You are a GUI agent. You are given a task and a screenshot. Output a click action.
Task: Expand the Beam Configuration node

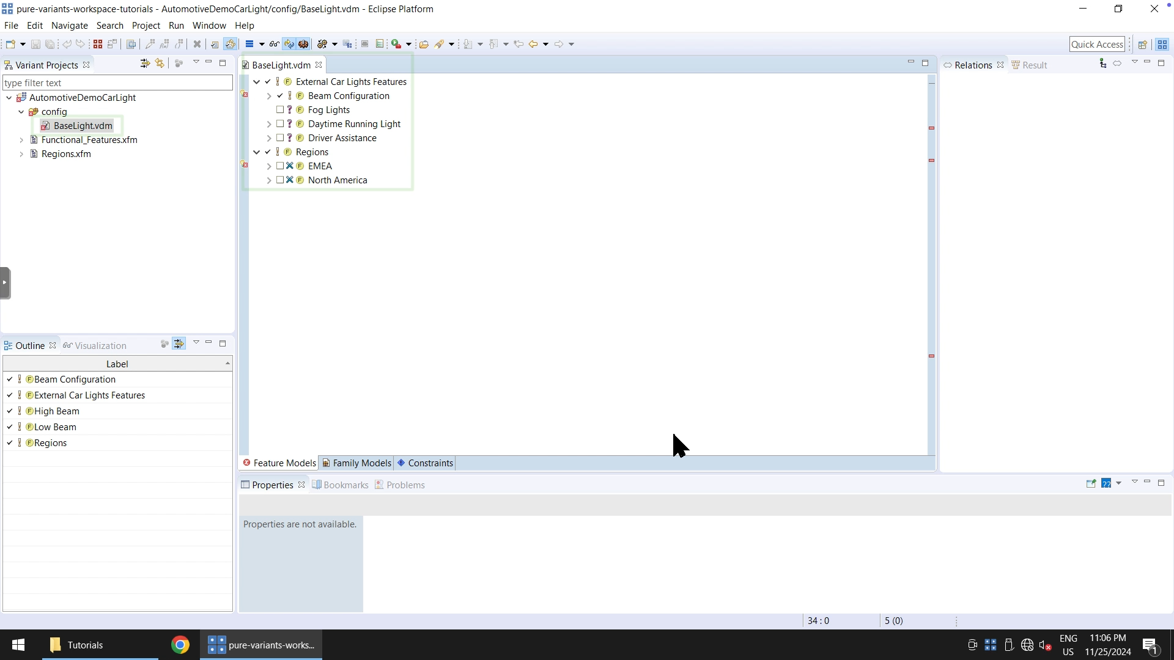pyautogui.click(x=268, y=96)
